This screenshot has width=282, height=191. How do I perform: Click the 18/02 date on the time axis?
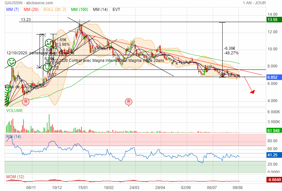click(x=109, y=188)
